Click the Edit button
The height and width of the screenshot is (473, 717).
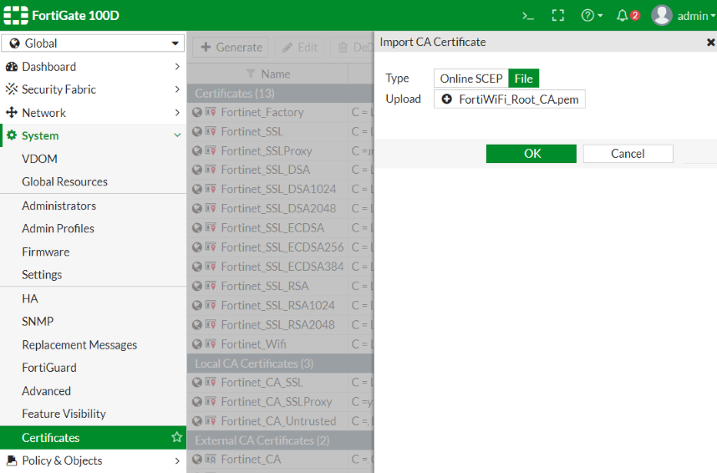pyautogui.click(x=300, y=47)
